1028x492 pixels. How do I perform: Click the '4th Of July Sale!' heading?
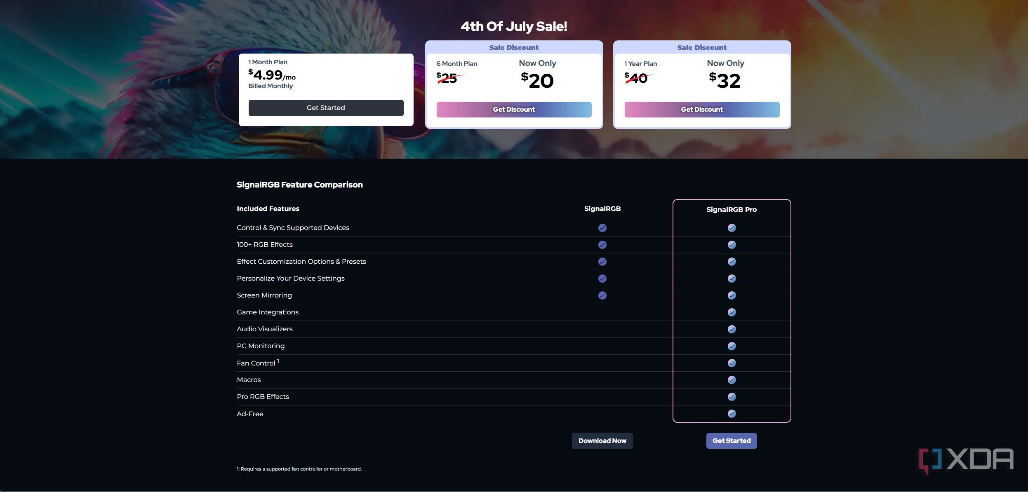click(x=514, y=26)
